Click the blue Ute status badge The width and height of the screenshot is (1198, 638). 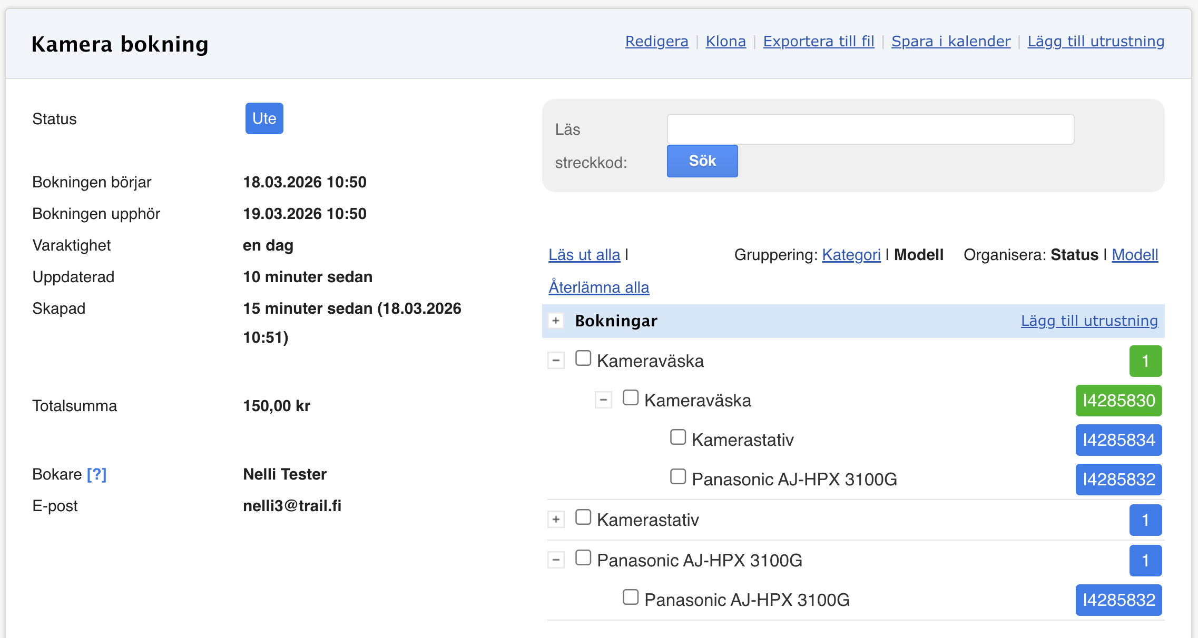264,118
